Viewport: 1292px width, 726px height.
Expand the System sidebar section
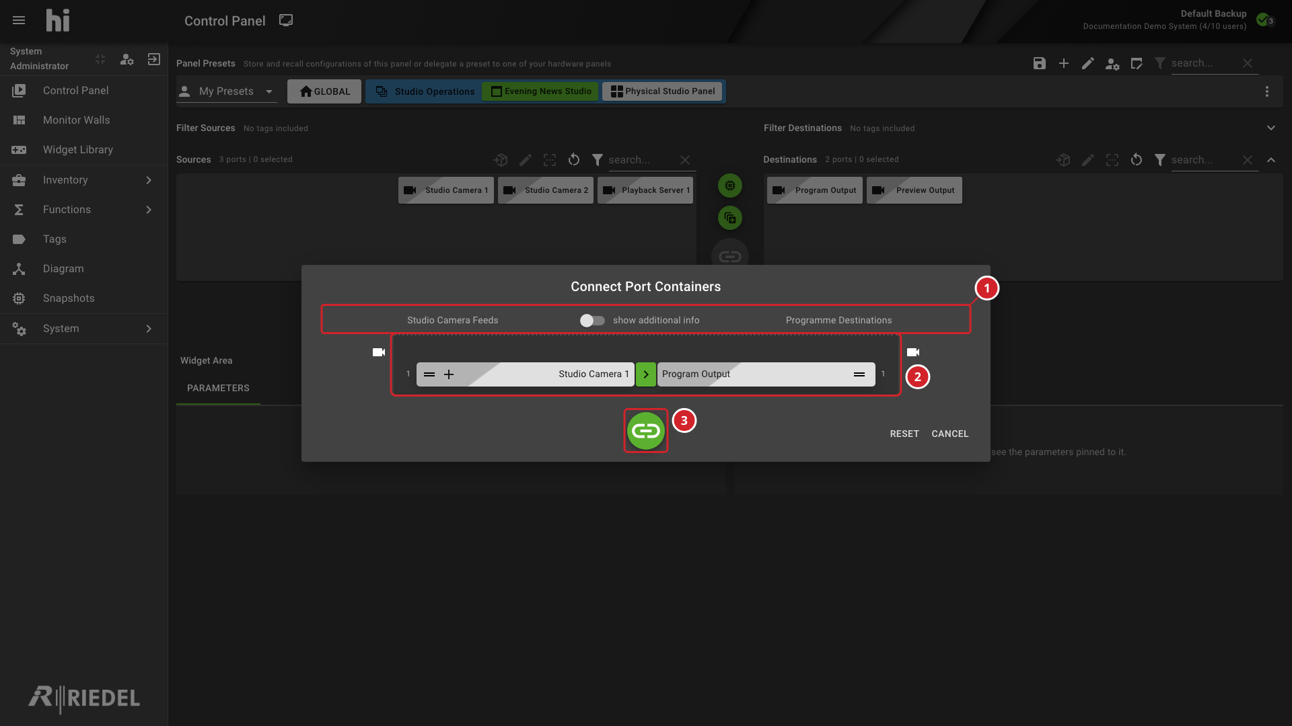(83, 329)
